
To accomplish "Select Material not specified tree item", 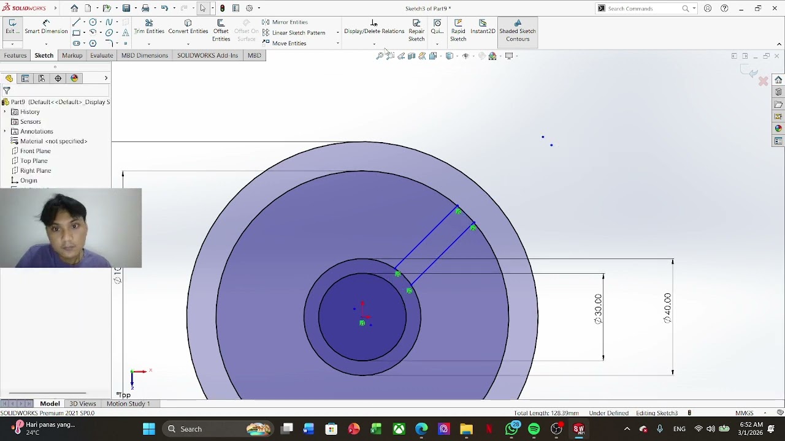I will tap(49, 141).
